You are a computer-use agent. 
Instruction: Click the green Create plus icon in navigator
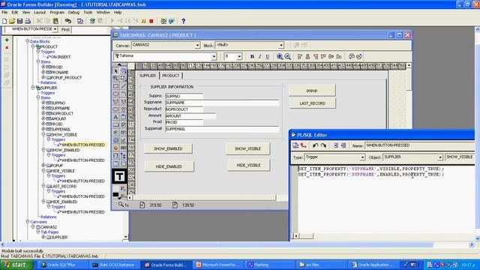(7, 40)
